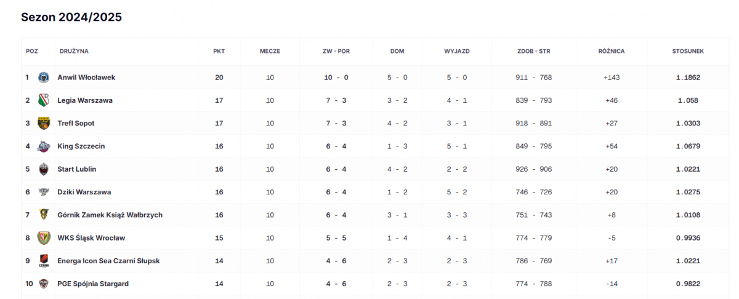This screenshot has height=299, width=739.
Task: Click the WKS Śląsk Wrocław logo
Action: [x=44, y=238]
